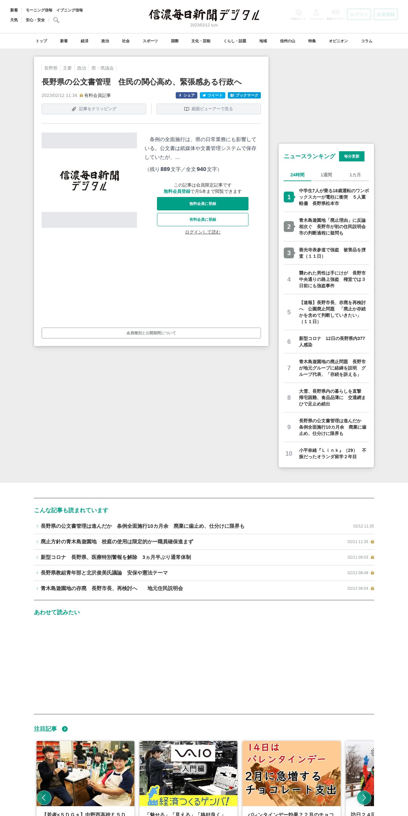Viewport: 408px width, 816px height.
Task: Choose 有料会員に登録 button
Action: pyautogui.click(x=203, y=220)
